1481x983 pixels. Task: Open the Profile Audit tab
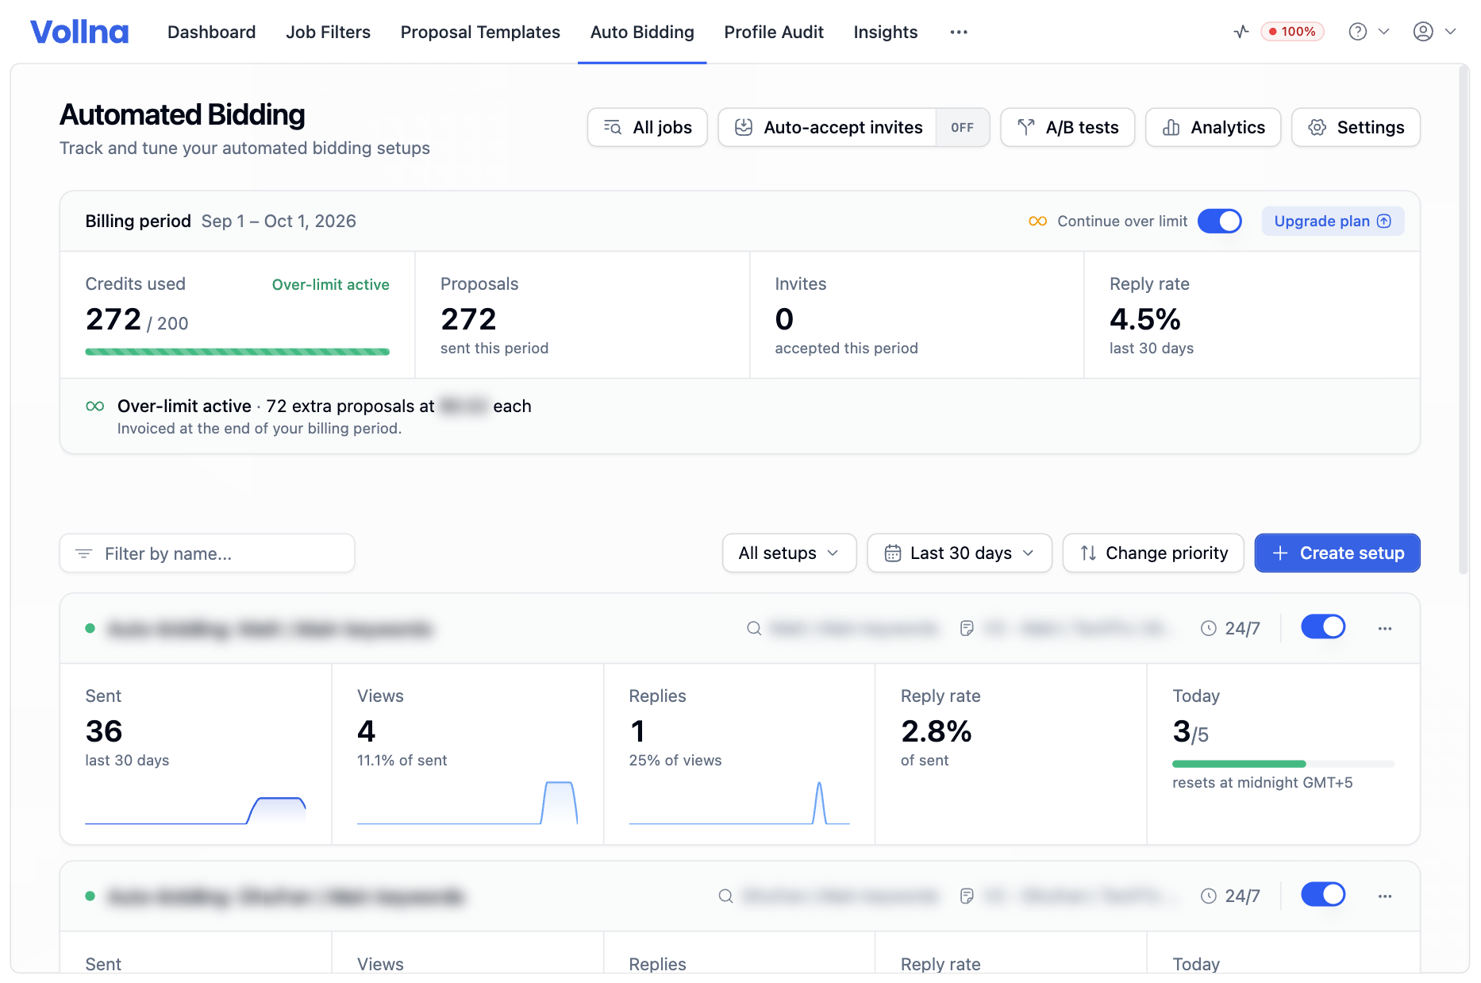[x=774, y=33]
